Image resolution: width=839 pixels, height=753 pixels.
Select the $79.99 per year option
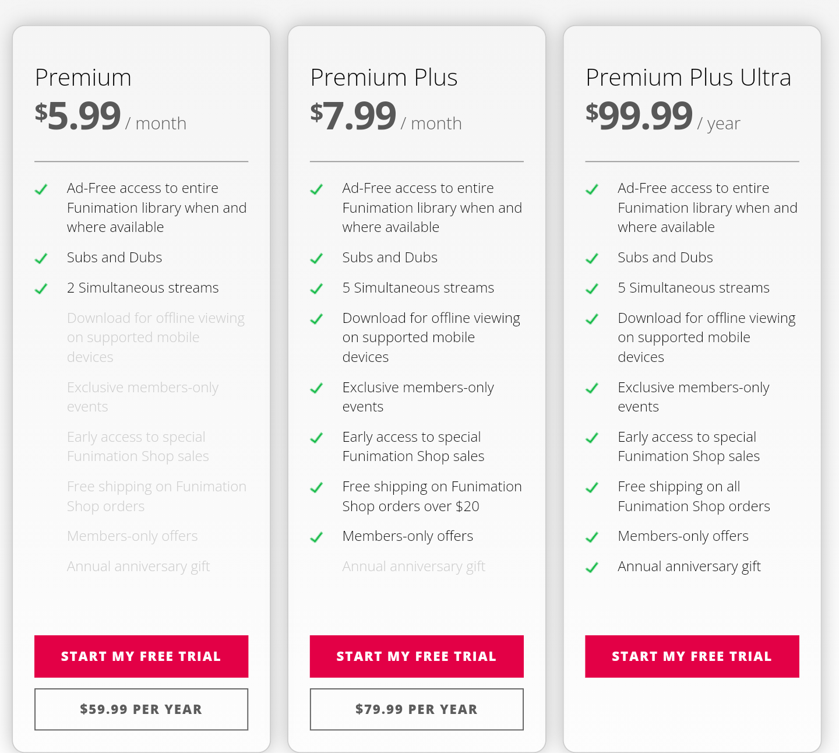(x=417, y=709)
